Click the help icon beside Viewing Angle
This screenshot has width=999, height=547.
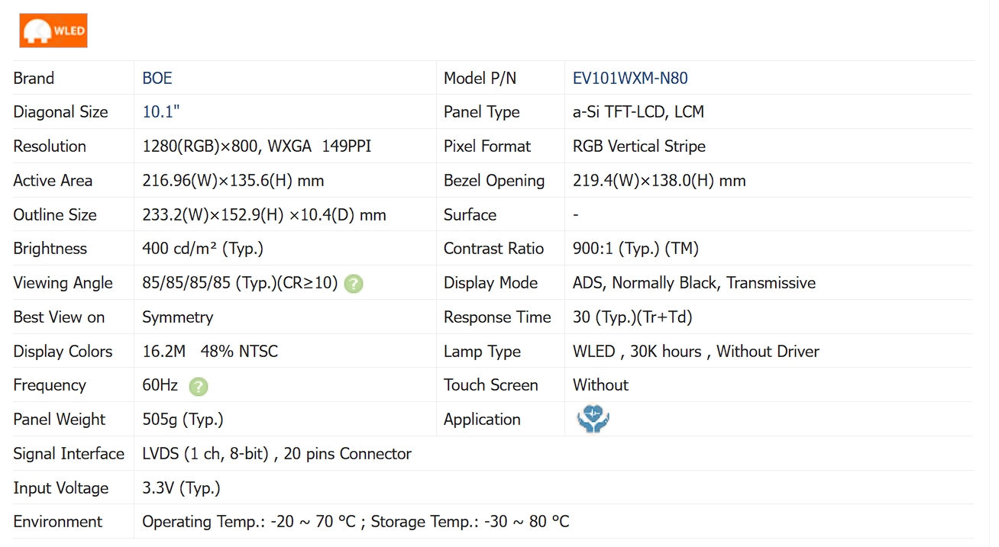[x=353, y=284]
